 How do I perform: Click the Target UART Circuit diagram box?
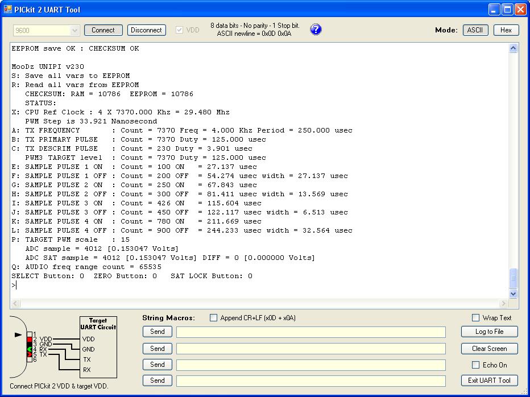pyautogui.click(x=98, y=347)
